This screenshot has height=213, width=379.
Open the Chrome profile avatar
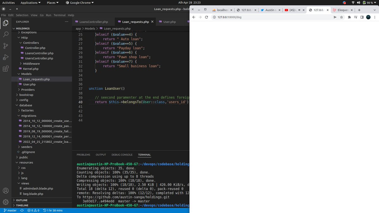(x=368, y=17)
